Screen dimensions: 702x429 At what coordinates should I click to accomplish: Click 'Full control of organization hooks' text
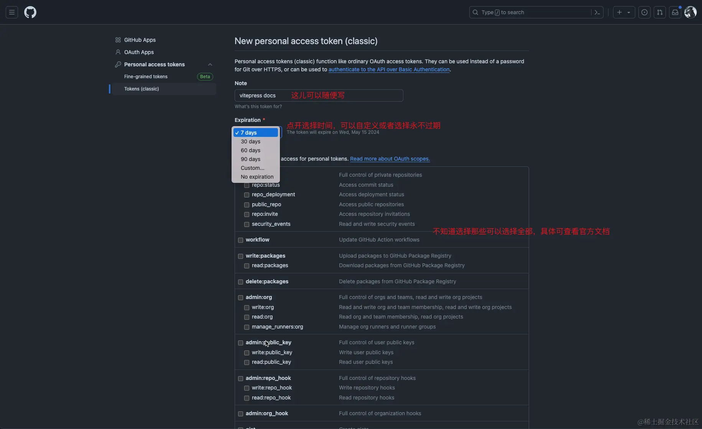click(x=380, y=413)
